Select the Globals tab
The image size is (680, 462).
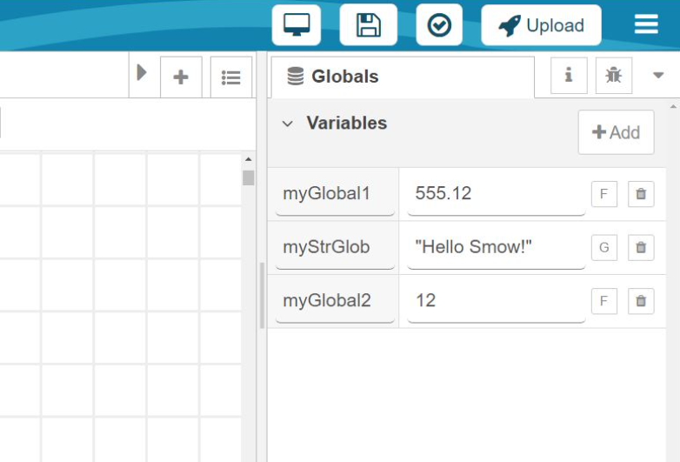pyautogui.click(x=403, y=77)
